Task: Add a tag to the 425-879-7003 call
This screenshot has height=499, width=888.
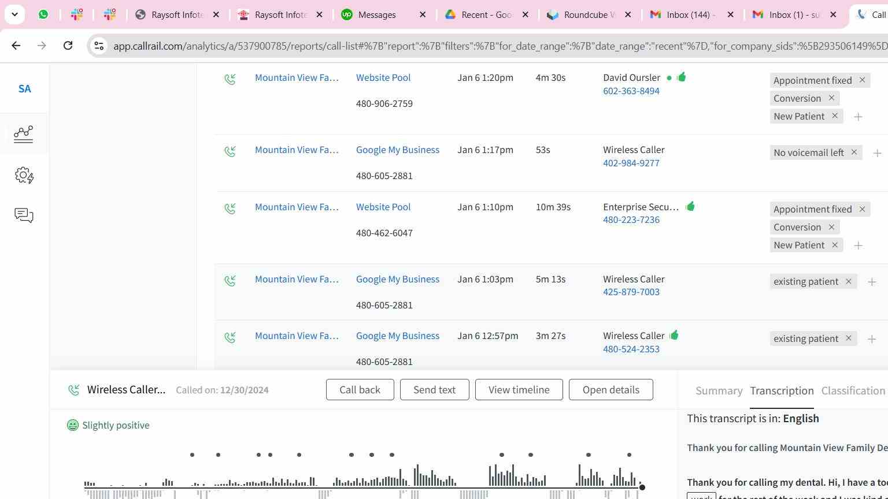Action: (872, 282)
